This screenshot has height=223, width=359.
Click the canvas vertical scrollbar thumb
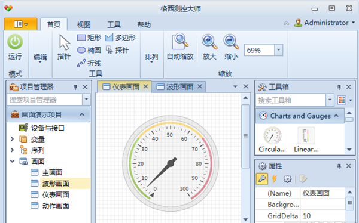pyautogui.click(x=245, y=137)
